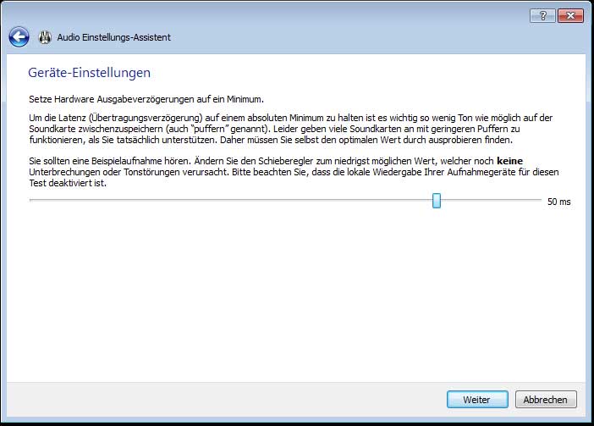Close the wizard with the red X button
Image resolution: width=594 pixels, height=426 pixels.
coord(568,16)
